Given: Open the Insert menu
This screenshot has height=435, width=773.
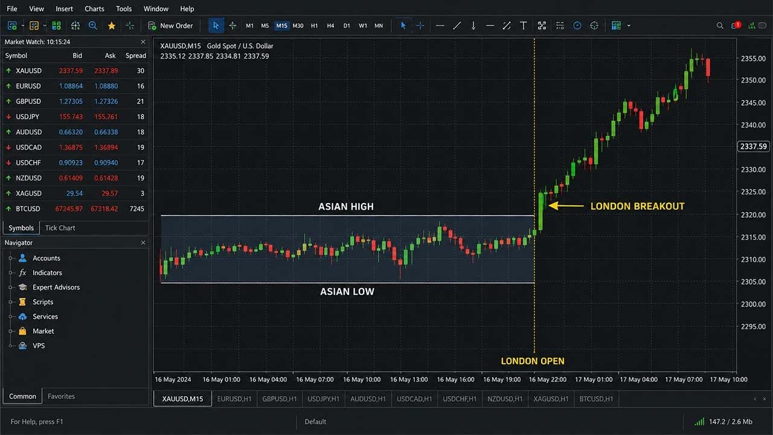Looking at the screenshot, I should click(x=64, y=8).
